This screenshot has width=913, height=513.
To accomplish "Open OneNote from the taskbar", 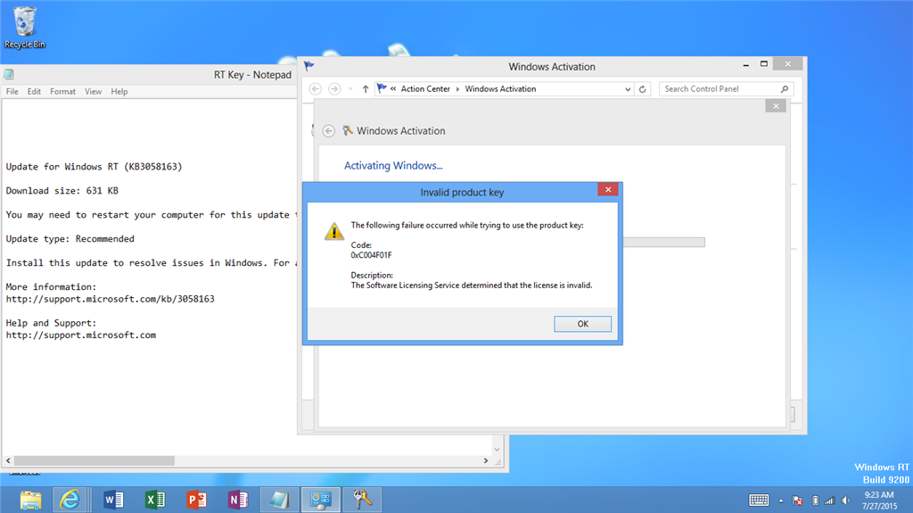I will (x=237, y=501).
